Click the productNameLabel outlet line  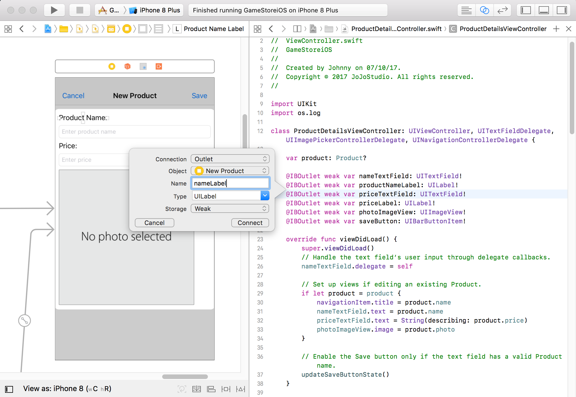click(372, 185)
